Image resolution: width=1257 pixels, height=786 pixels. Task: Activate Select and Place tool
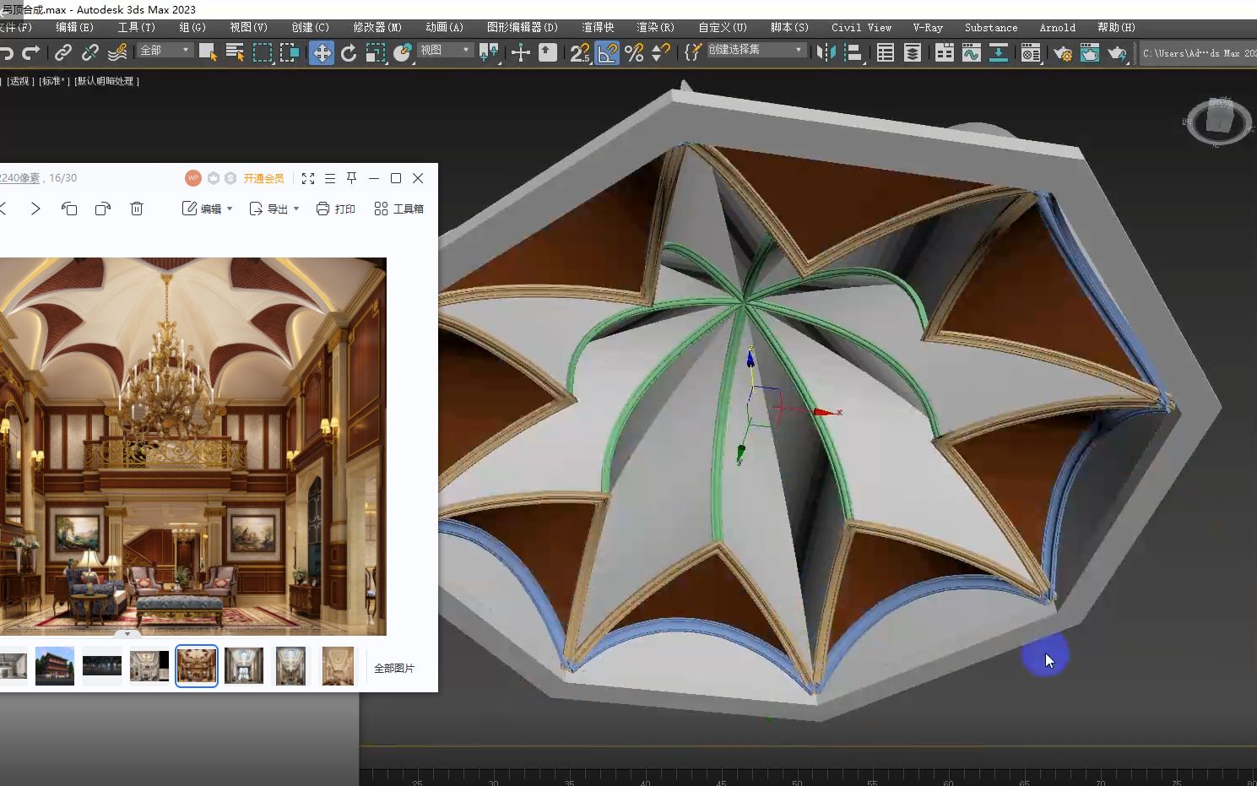click(403, 52)
